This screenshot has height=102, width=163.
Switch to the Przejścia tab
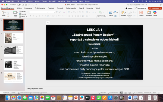51,8
